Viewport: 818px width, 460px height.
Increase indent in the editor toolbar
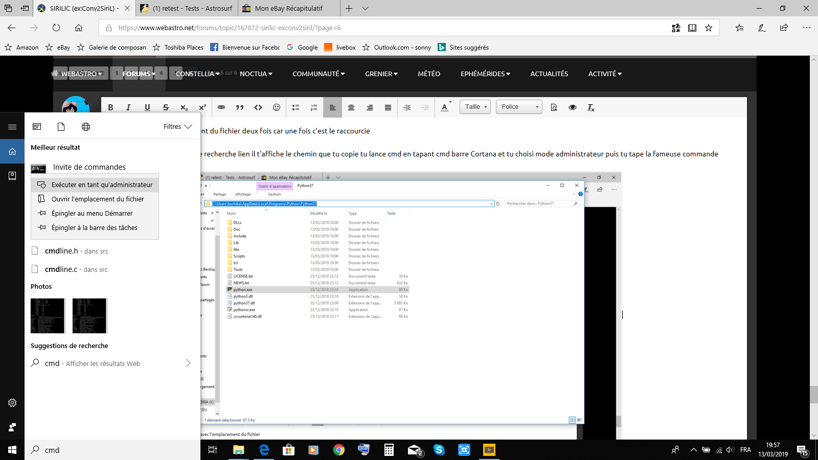coord(407,107)
